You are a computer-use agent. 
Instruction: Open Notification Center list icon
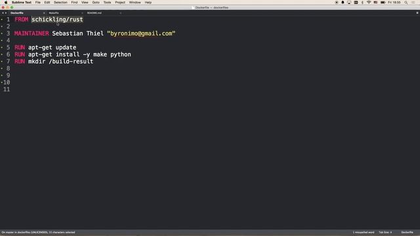(413, 3)
